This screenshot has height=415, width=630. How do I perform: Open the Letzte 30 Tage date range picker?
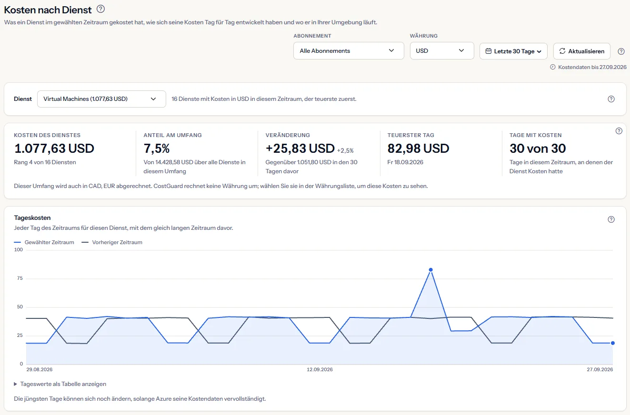coord(514,51)
